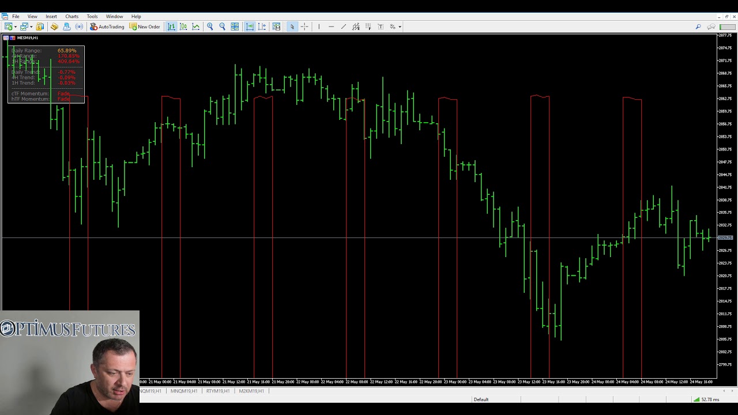Add text label with the text tool
This screenshot has height=415, width=738.
[x=381, y=27]
